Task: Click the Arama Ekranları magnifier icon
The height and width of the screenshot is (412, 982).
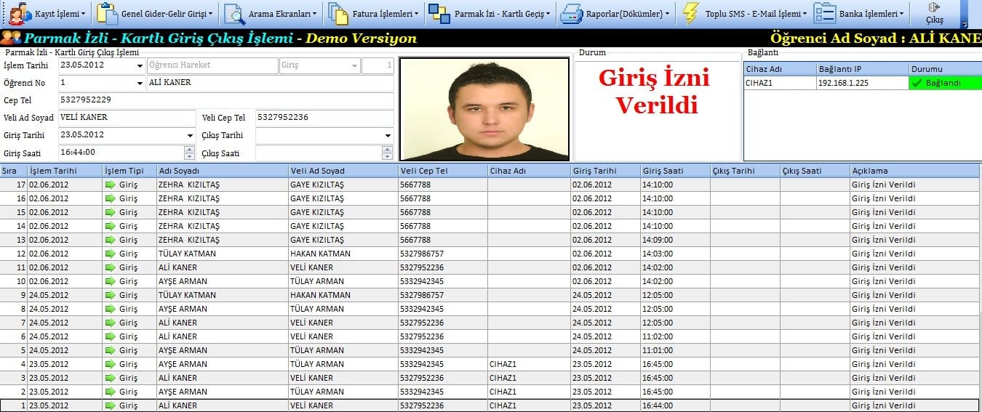Action: tap(234, 14)
